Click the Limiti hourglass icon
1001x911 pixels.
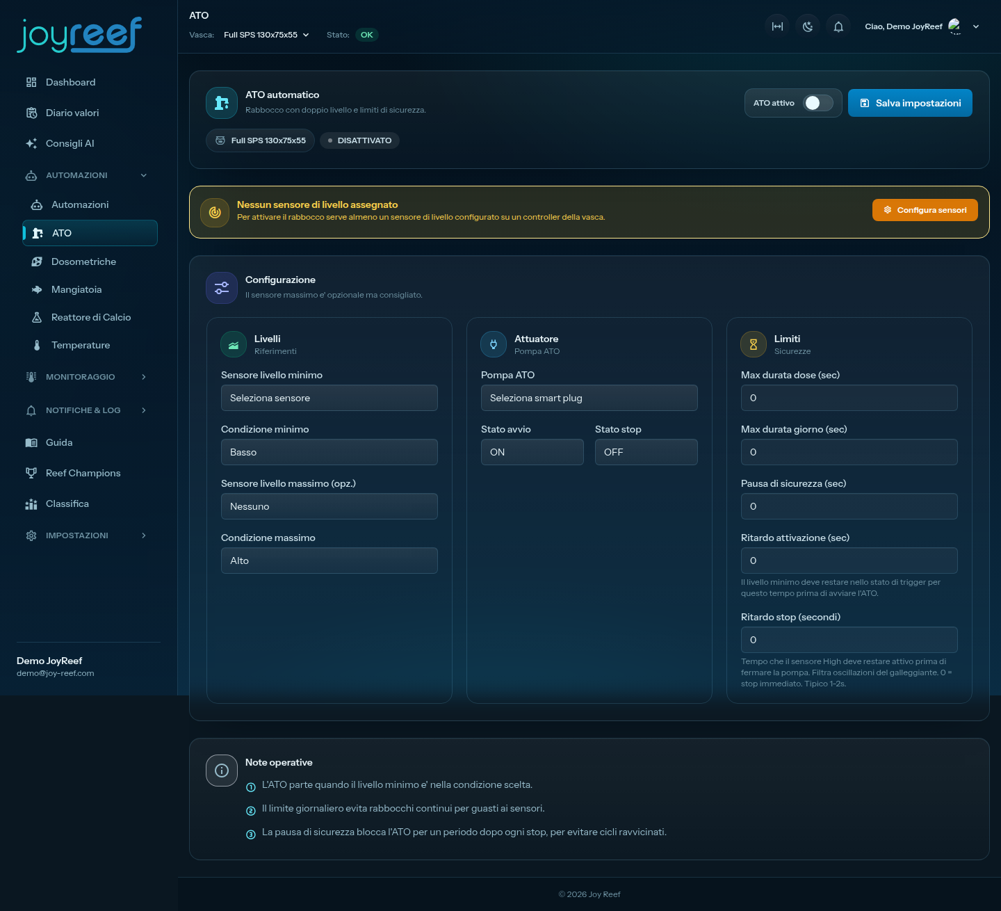754,344
